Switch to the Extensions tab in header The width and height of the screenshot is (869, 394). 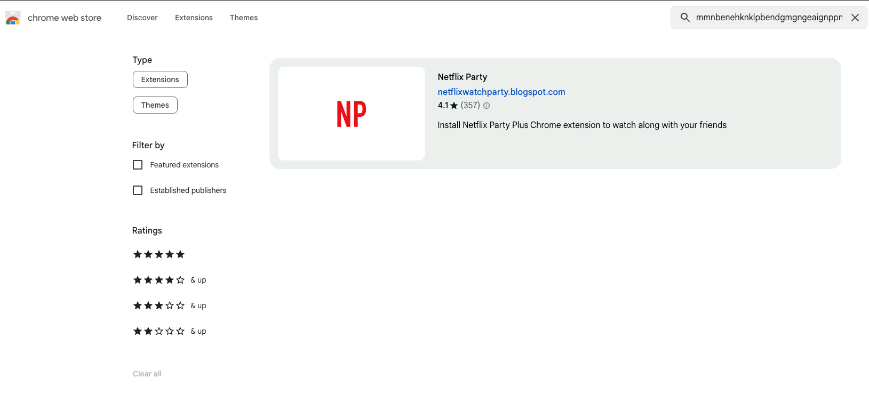pos(194,18)
